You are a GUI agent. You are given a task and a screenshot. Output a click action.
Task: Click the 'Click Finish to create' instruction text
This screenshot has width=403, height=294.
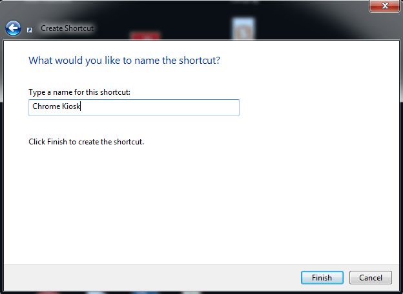tap(86, 142)
